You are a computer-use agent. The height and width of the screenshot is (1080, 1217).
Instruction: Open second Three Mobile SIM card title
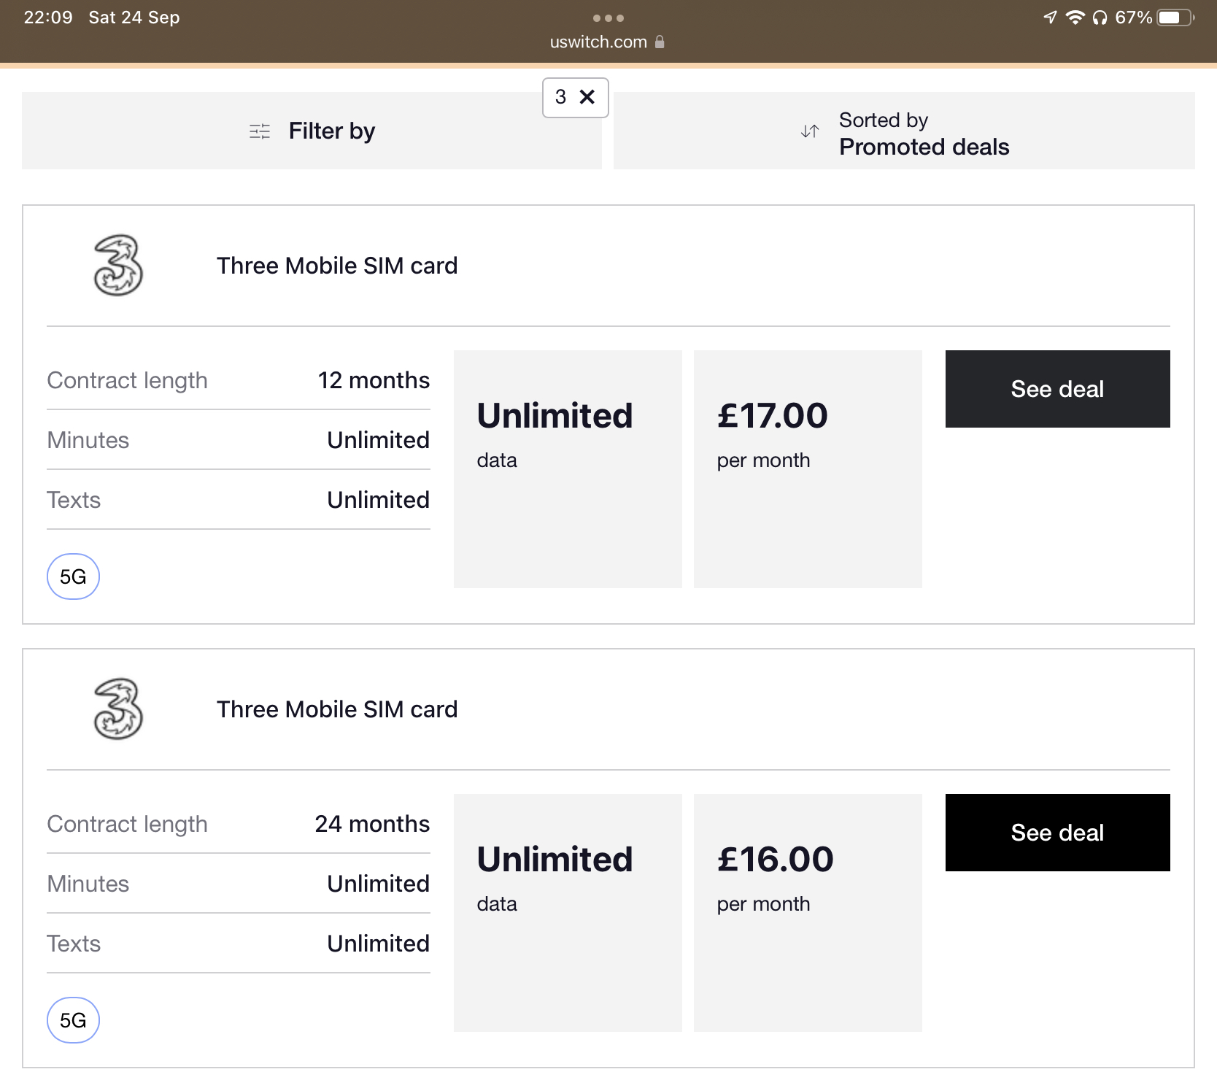pos(337,709)
